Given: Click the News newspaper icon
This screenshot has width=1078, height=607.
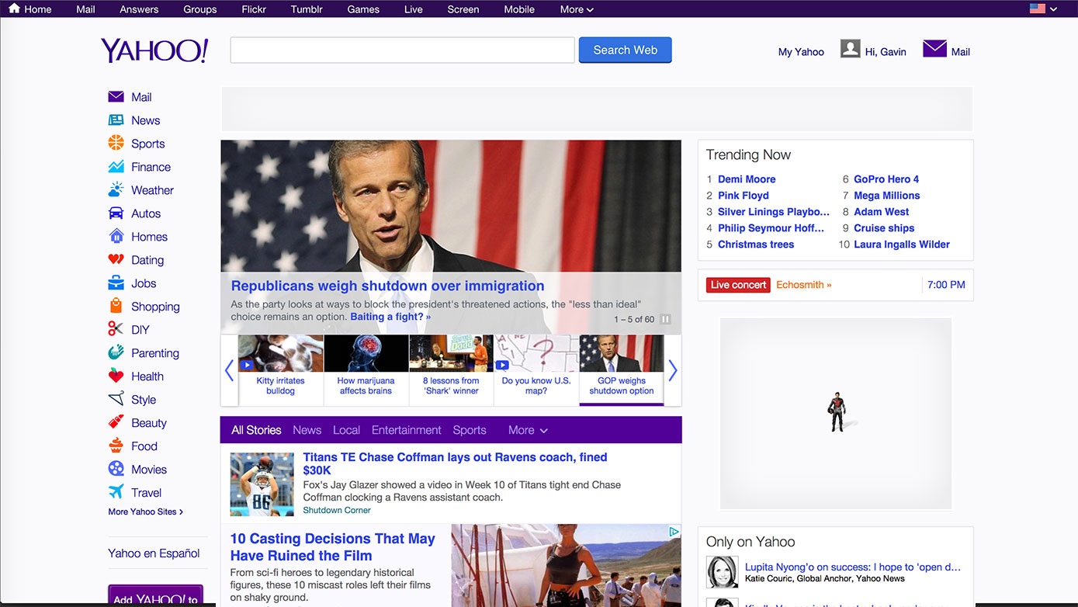Looking at the screenshot, I should pos(116,120).
